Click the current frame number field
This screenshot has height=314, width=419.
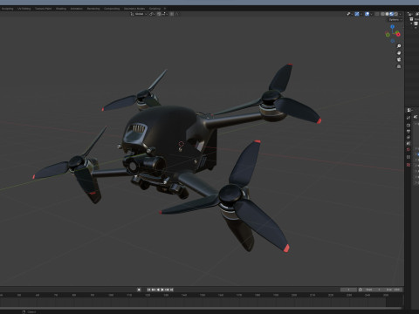point(348,290)
